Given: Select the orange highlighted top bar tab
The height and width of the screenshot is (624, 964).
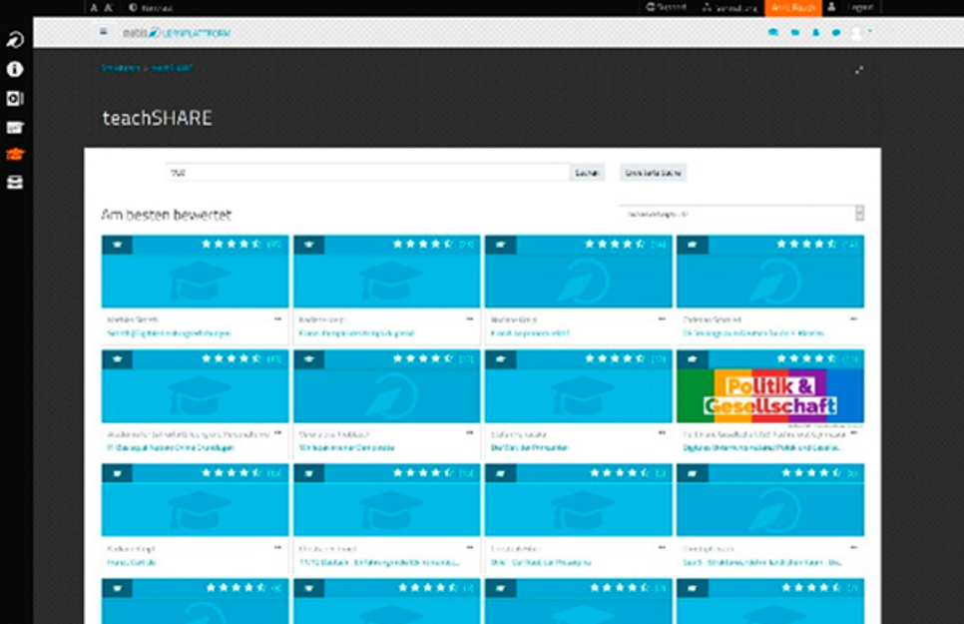Looking at the screenshot, I should [792, 7].
